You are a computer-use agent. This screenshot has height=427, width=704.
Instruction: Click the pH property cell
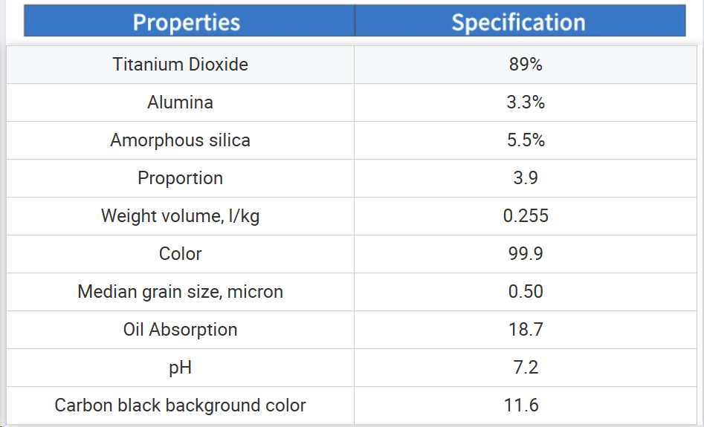180,368
